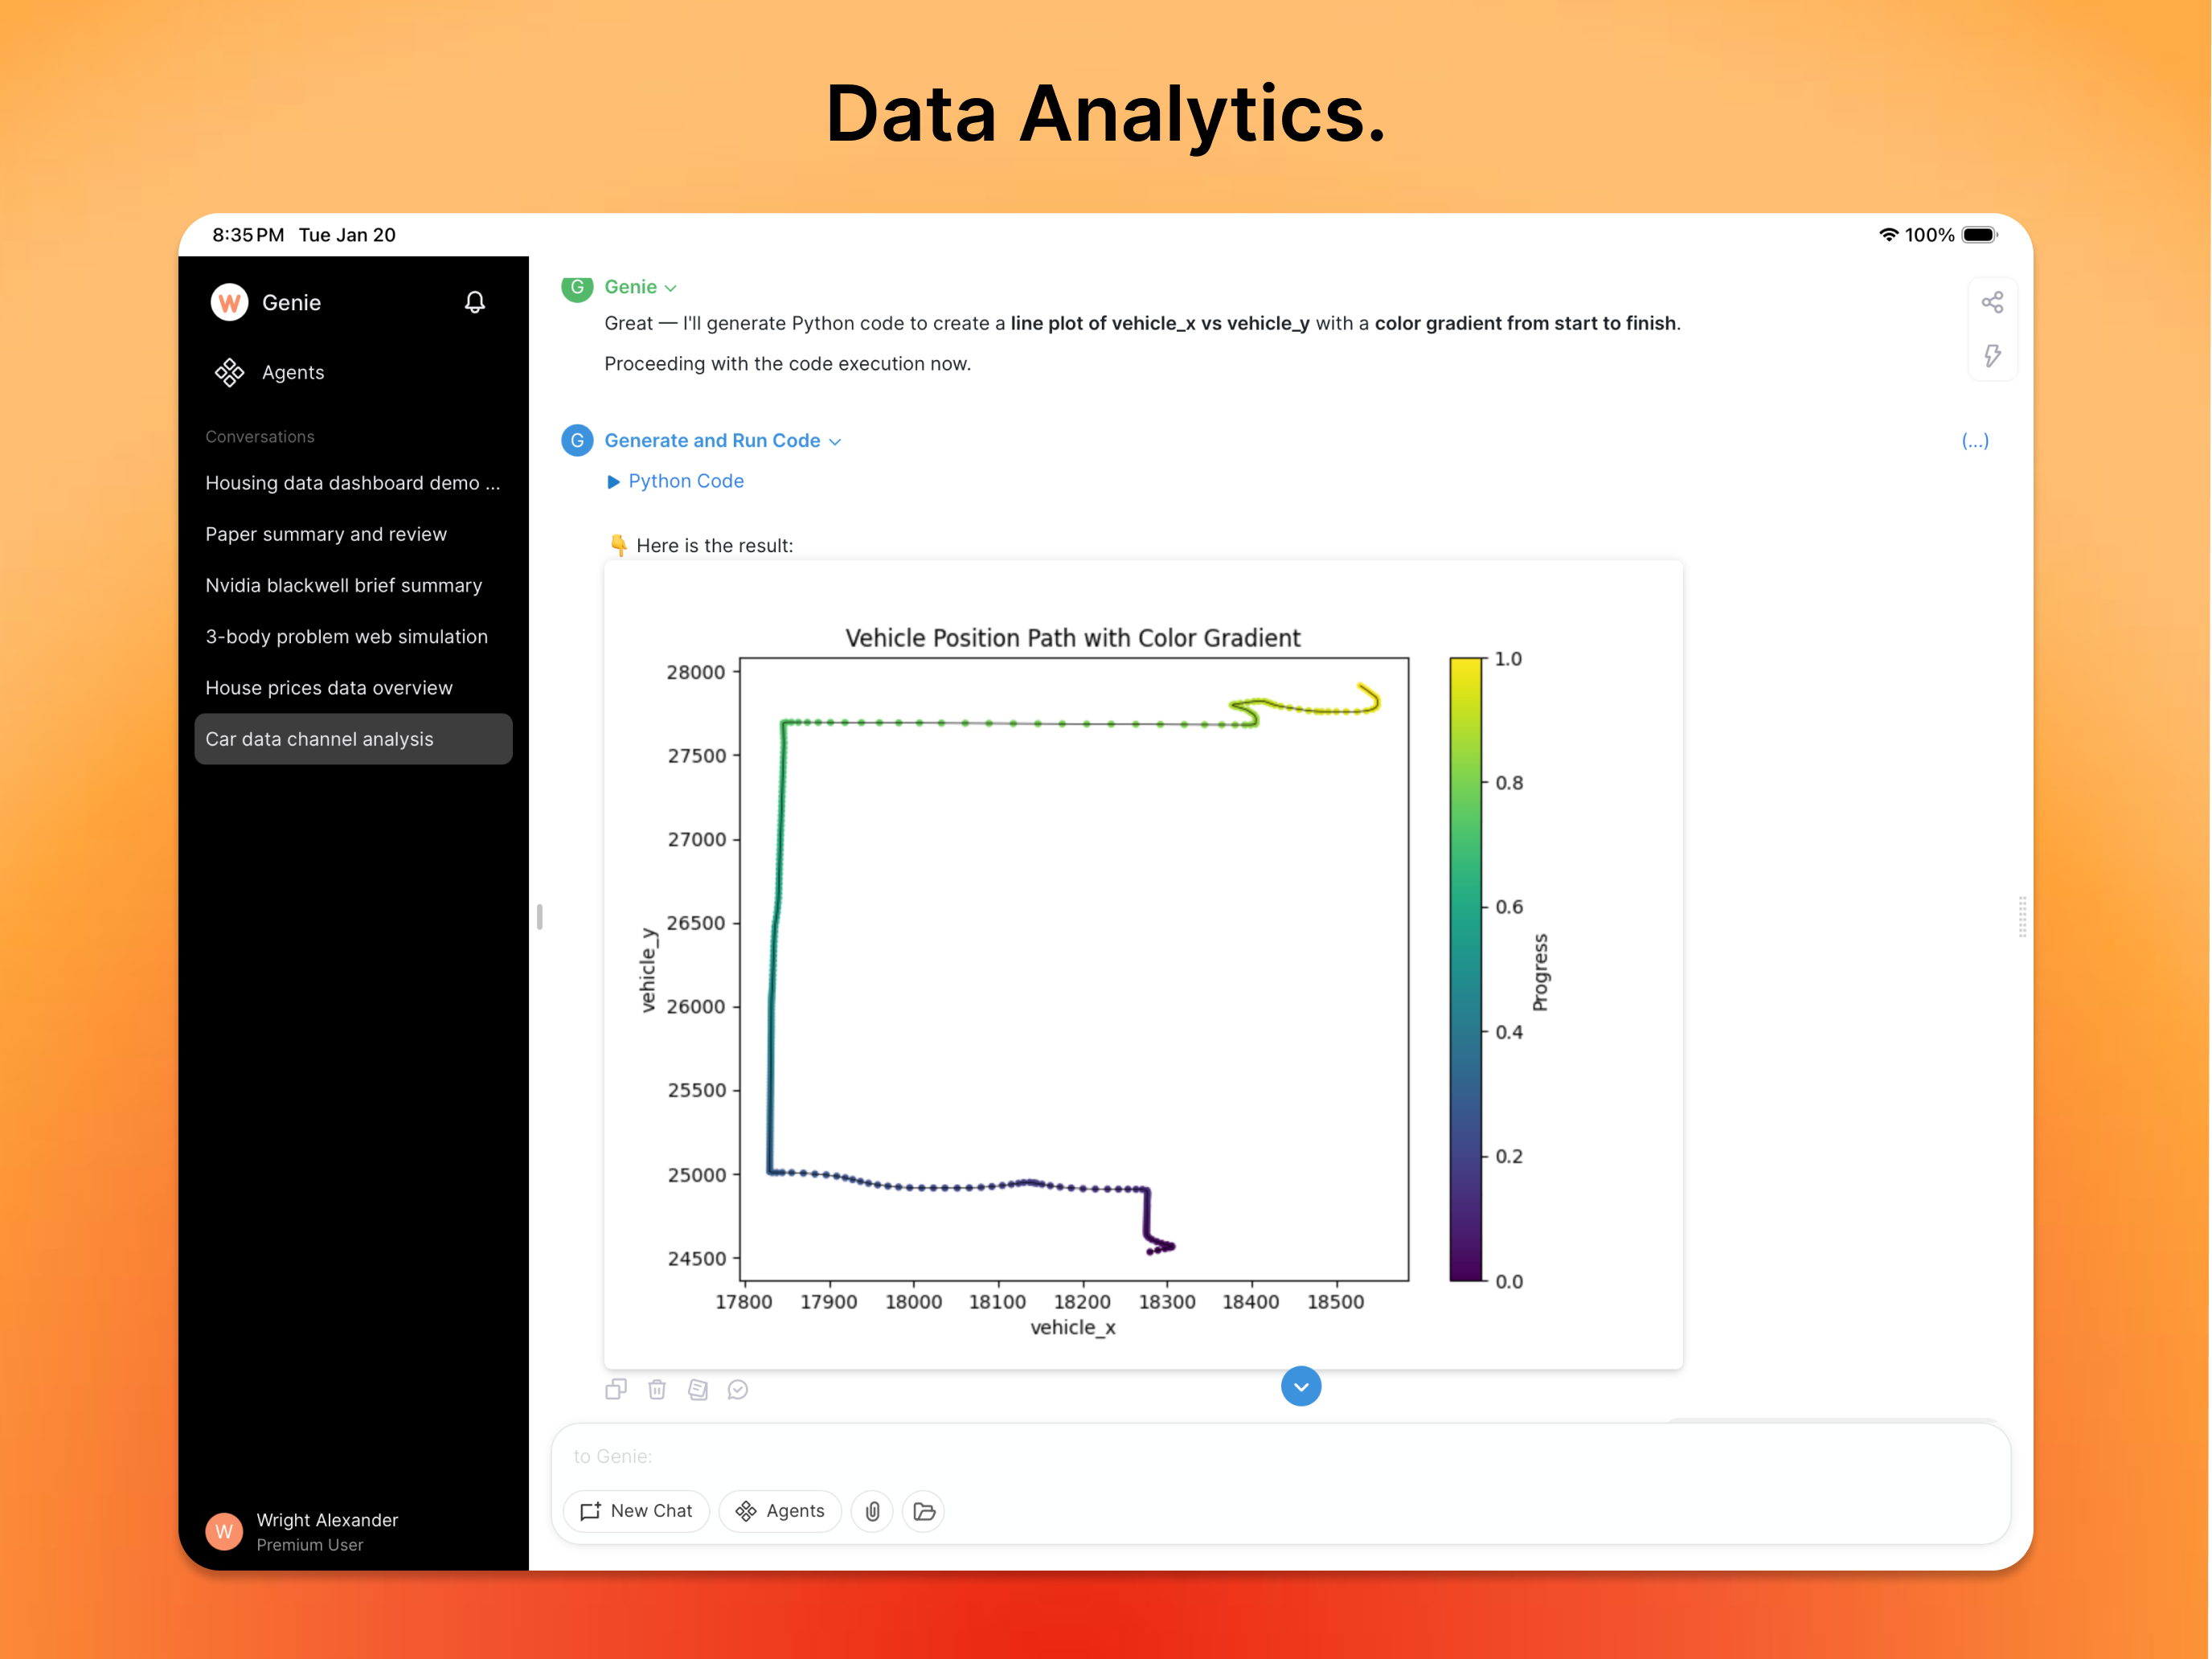Open 3-body problem web simulation conversation
Image resolution: width=2212 pixels, height=1659 pixels.
353,637
